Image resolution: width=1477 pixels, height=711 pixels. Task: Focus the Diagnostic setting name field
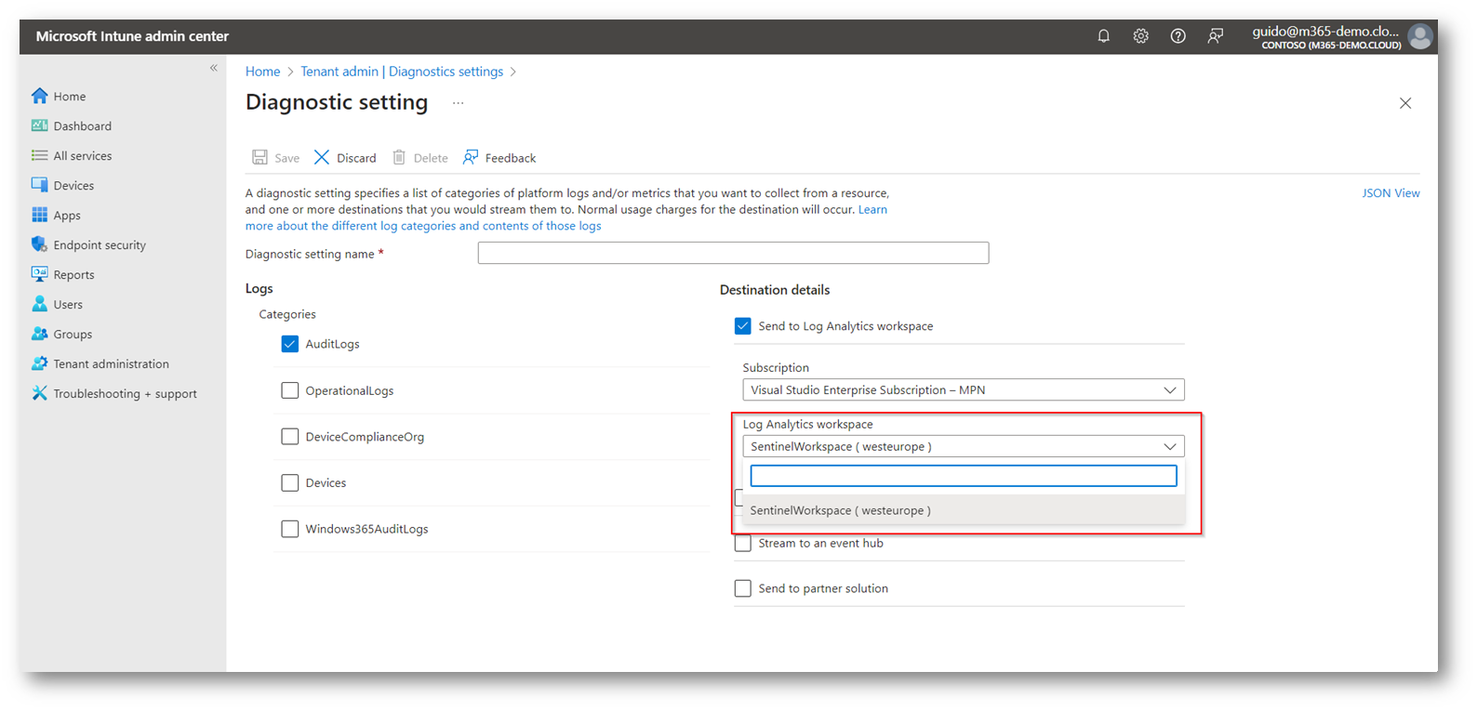point(733,253)
